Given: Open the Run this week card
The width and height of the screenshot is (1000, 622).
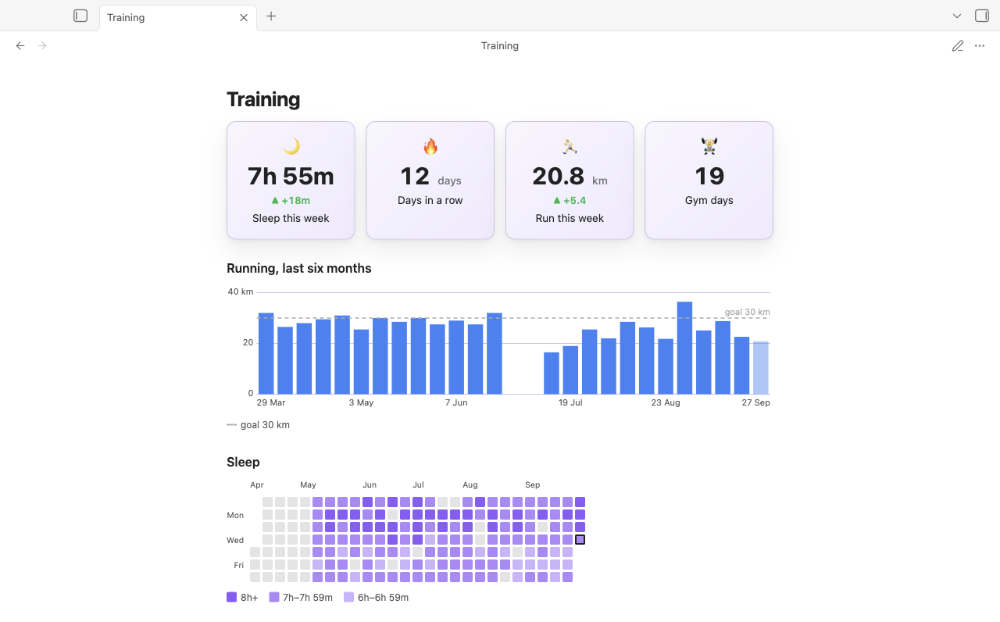Looking at the screenshot, I should [x=570, y=181].
